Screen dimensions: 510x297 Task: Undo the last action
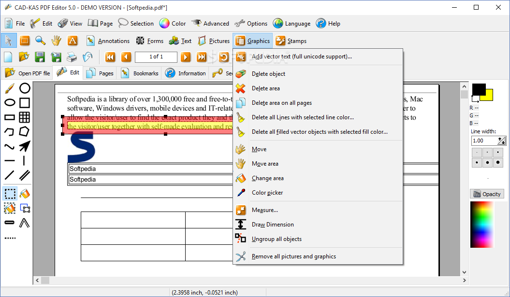[x=87, y=57]
